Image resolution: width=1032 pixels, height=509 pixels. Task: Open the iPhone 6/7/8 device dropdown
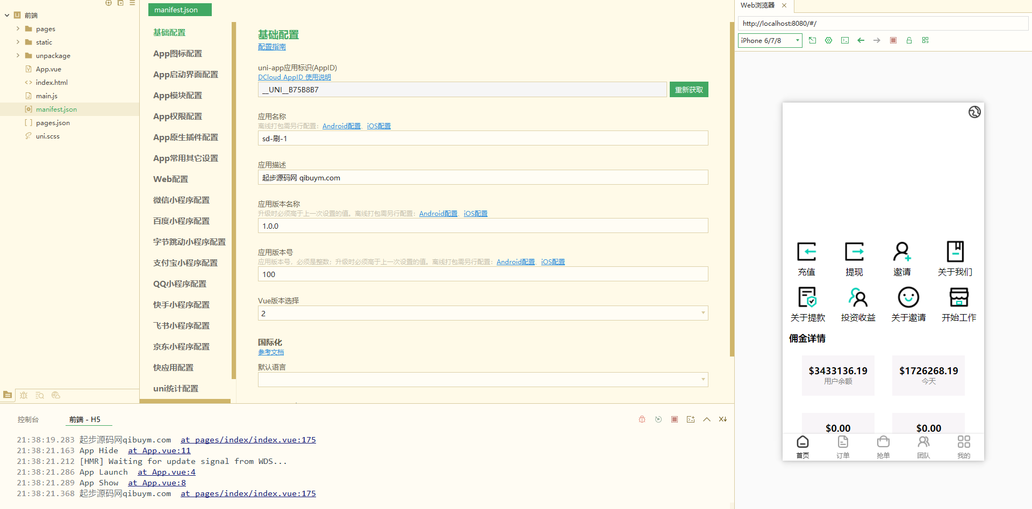tap(770, 41)
